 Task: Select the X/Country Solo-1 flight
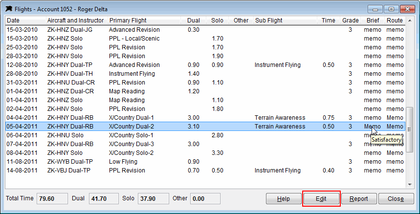point(131,135)
